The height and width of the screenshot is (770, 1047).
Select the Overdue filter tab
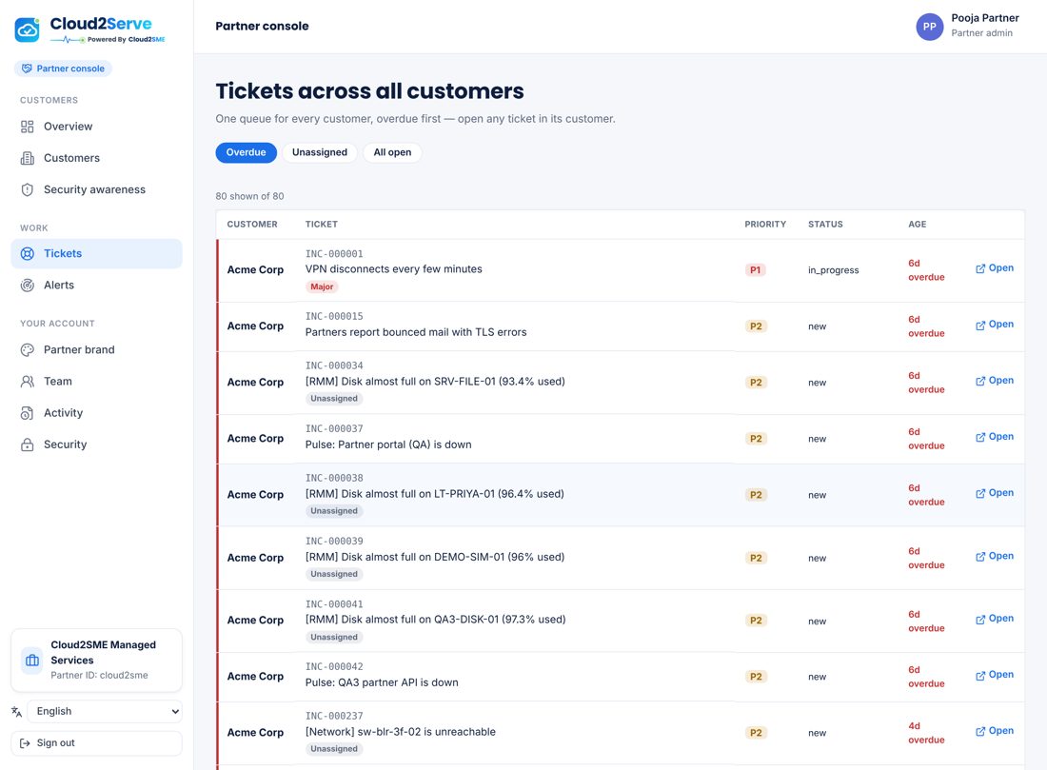coord(246,152)
